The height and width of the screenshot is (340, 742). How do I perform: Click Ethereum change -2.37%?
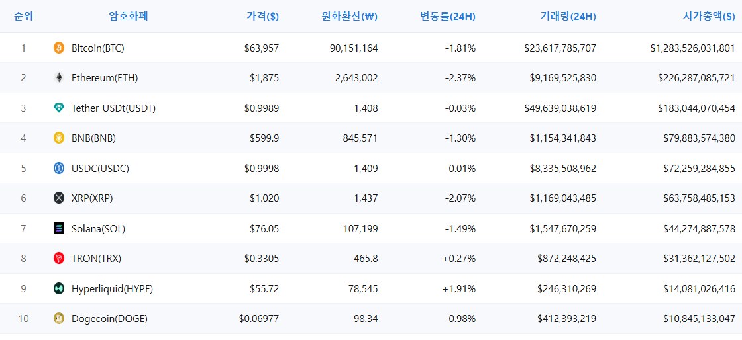[x=460, y=78]
